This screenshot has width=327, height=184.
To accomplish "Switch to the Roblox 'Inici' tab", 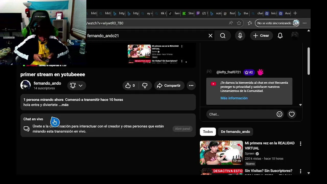I will click(x=271, y=13).
